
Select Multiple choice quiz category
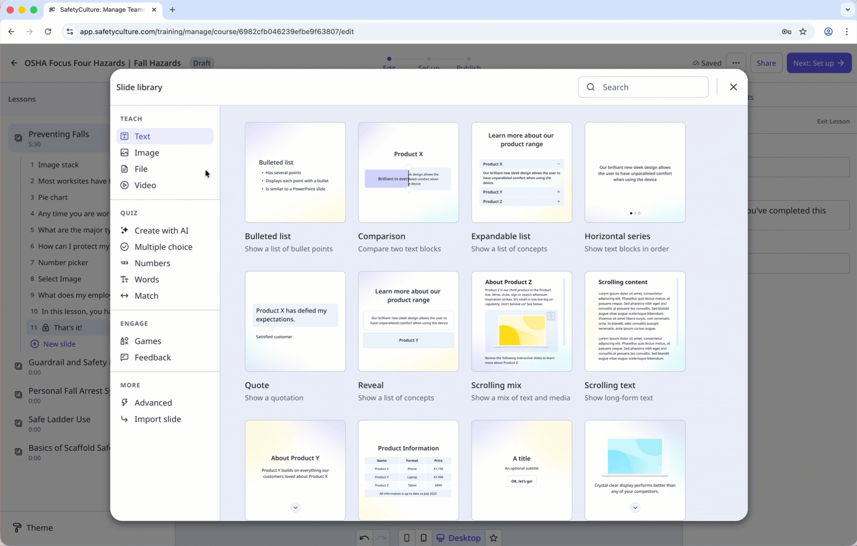165,247
